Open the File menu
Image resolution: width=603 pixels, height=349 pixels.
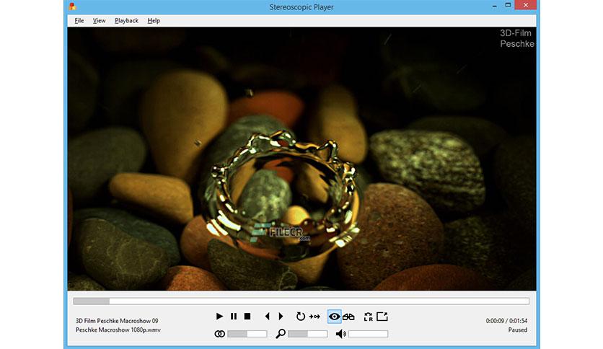coord(79,21)
